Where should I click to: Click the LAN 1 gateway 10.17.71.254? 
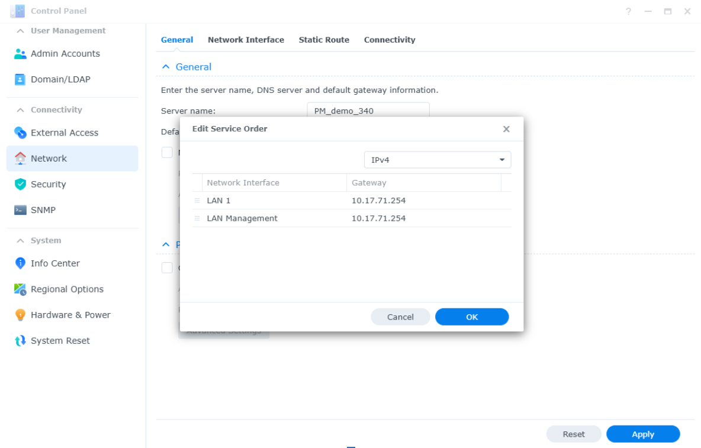click(x=378, y=201)
